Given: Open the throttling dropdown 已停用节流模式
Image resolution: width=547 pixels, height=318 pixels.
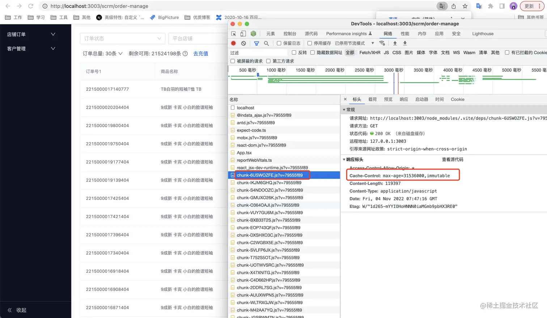Looking at the screenshot, I should click(x=354, y=43).
